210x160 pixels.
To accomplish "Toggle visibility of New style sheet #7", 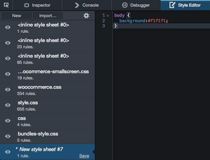I will [x=8, y=152].
